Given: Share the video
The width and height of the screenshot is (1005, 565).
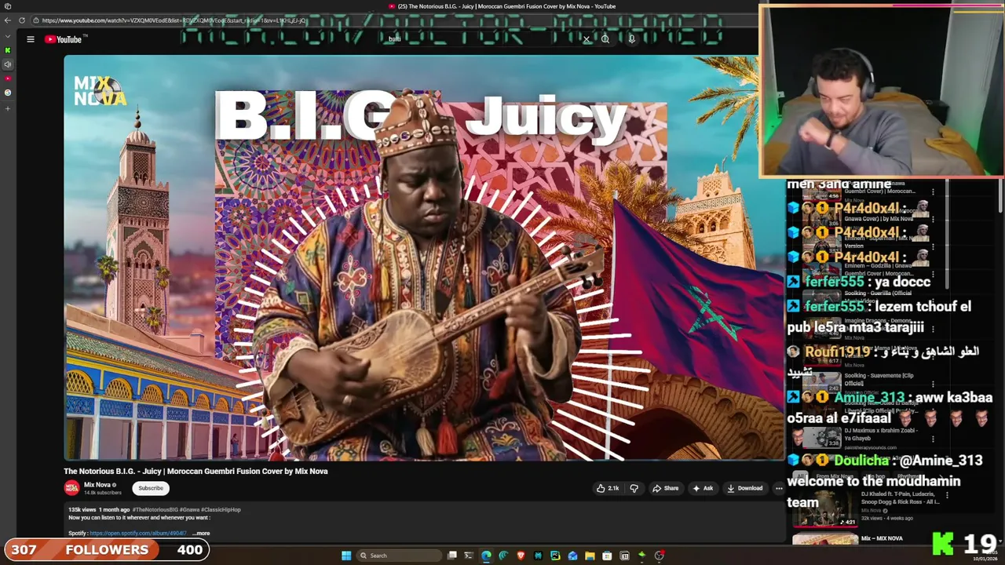Looking at the screenshot, I should coord(666,488).
